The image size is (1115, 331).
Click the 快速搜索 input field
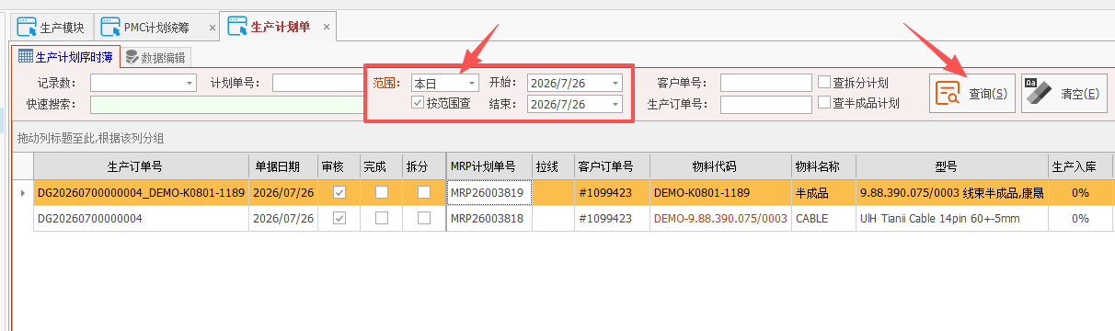tap(226, 104)
